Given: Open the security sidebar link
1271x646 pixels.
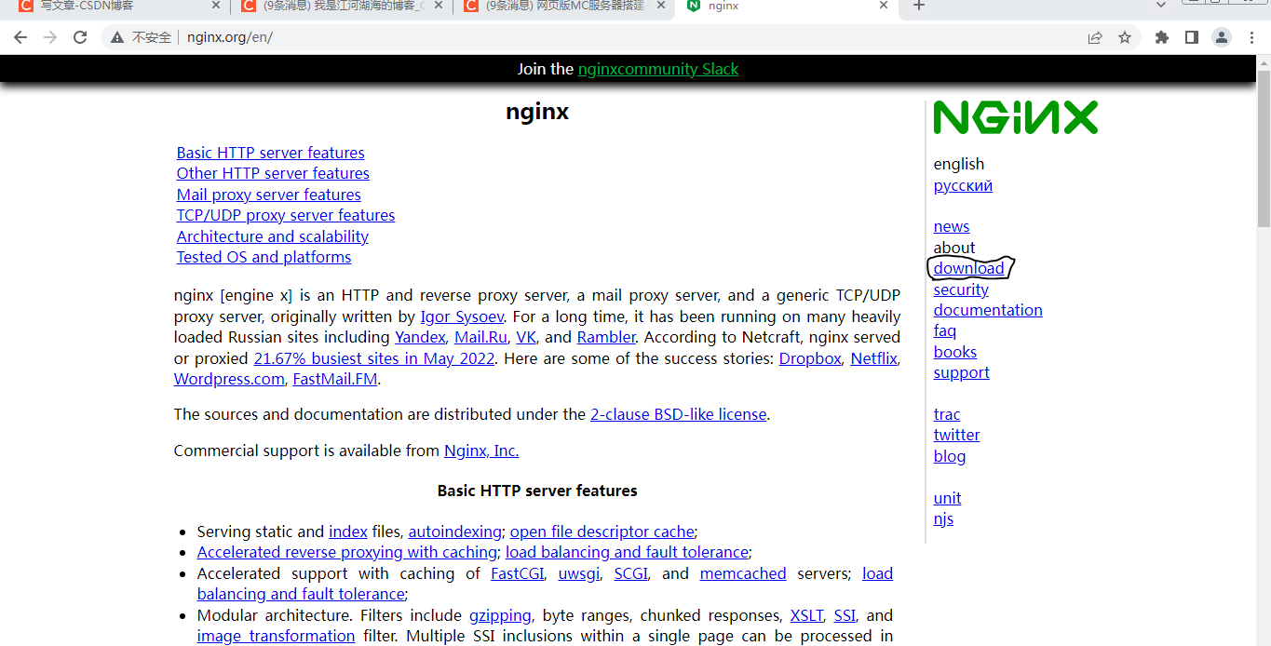Looking at the screenshot, I should click(x=961, y=289).
